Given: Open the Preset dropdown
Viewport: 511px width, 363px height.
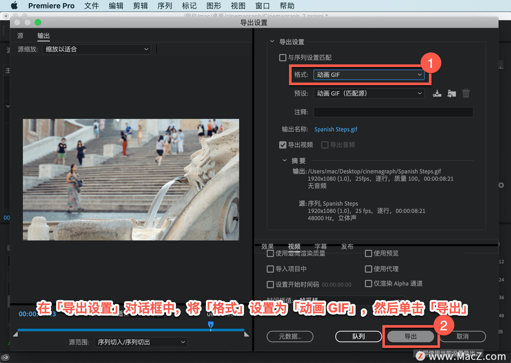Looking at the screenshot, I should (369, 94).
